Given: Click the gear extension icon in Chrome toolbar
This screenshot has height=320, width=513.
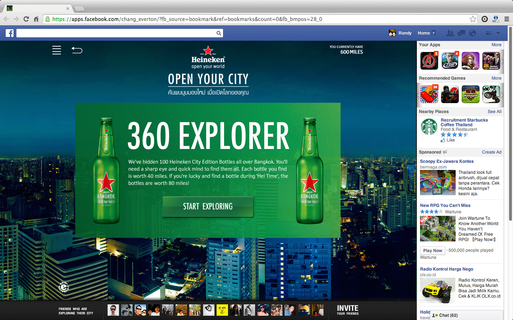Looking at the screenshot, I should click(x=484, y=19).
